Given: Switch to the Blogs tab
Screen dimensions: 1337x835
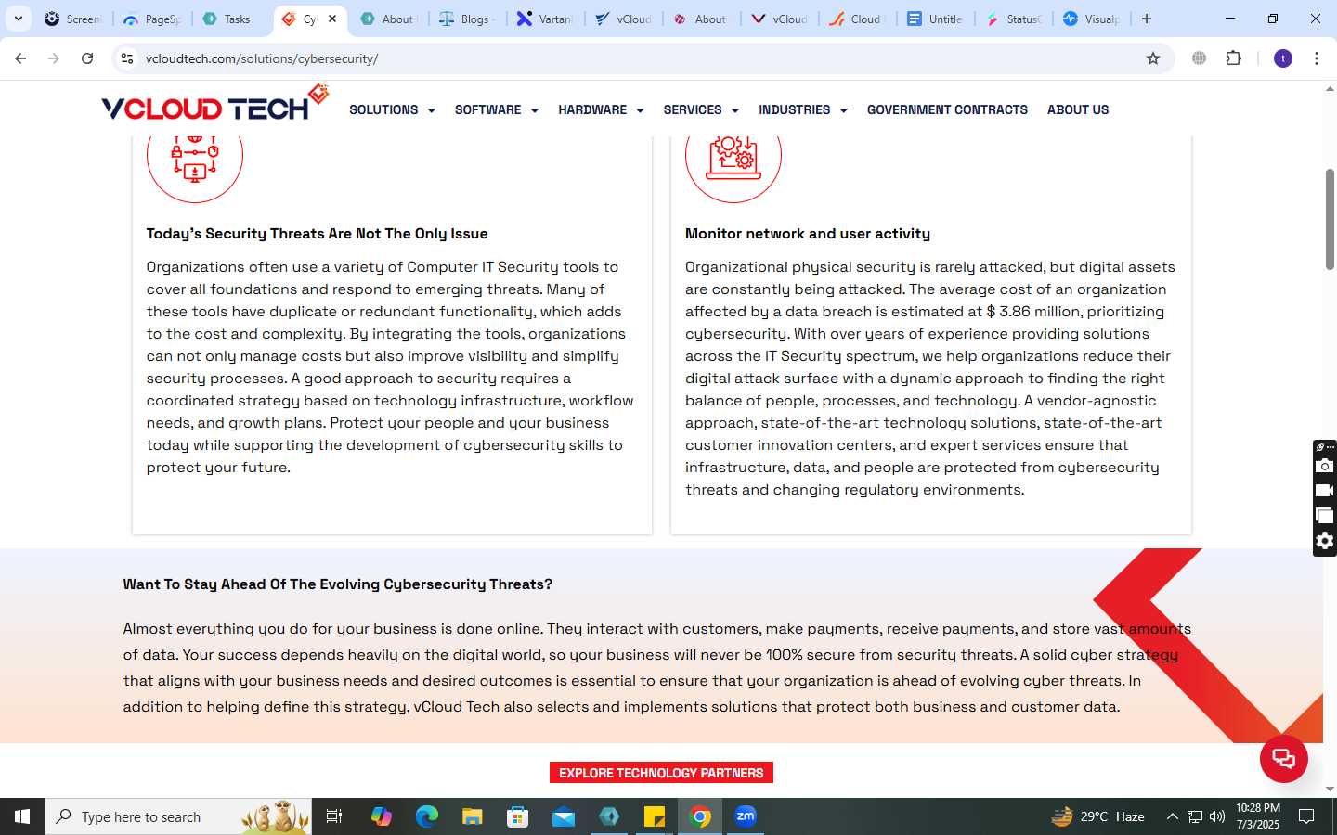Looking at the screenshot, I should click(x=467, y=19).
